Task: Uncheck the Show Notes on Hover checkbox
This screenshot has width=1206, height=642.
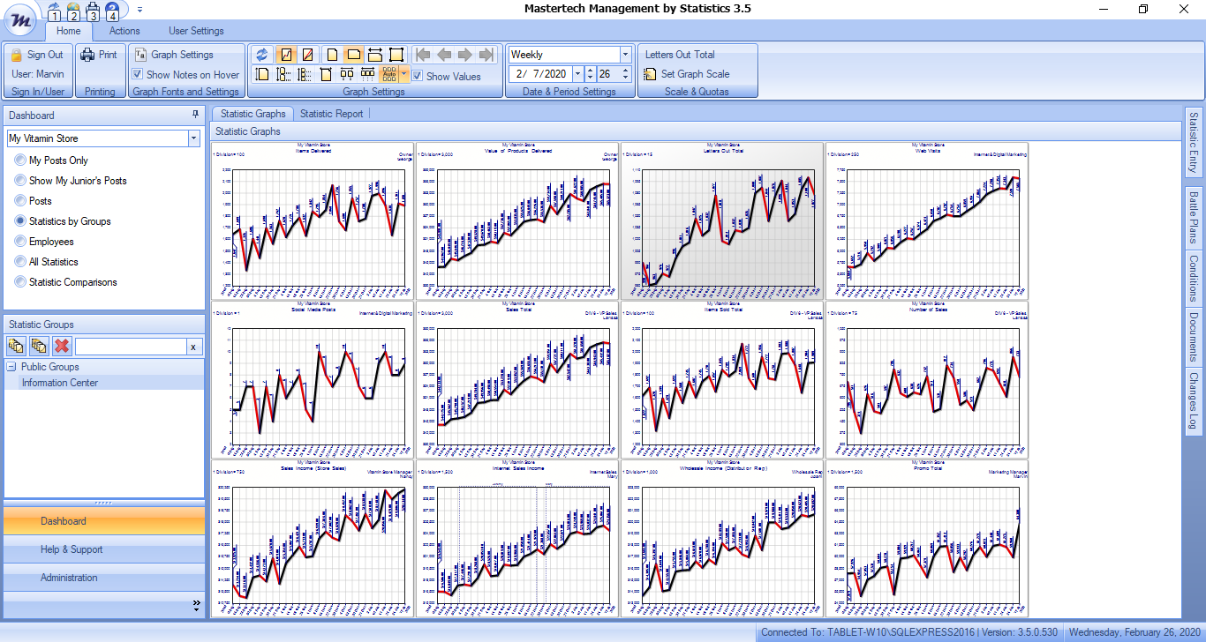Action: [138, 75]
